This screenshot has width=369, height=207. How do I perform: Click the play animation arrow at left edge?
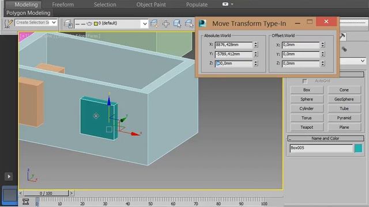click(9, 177)
